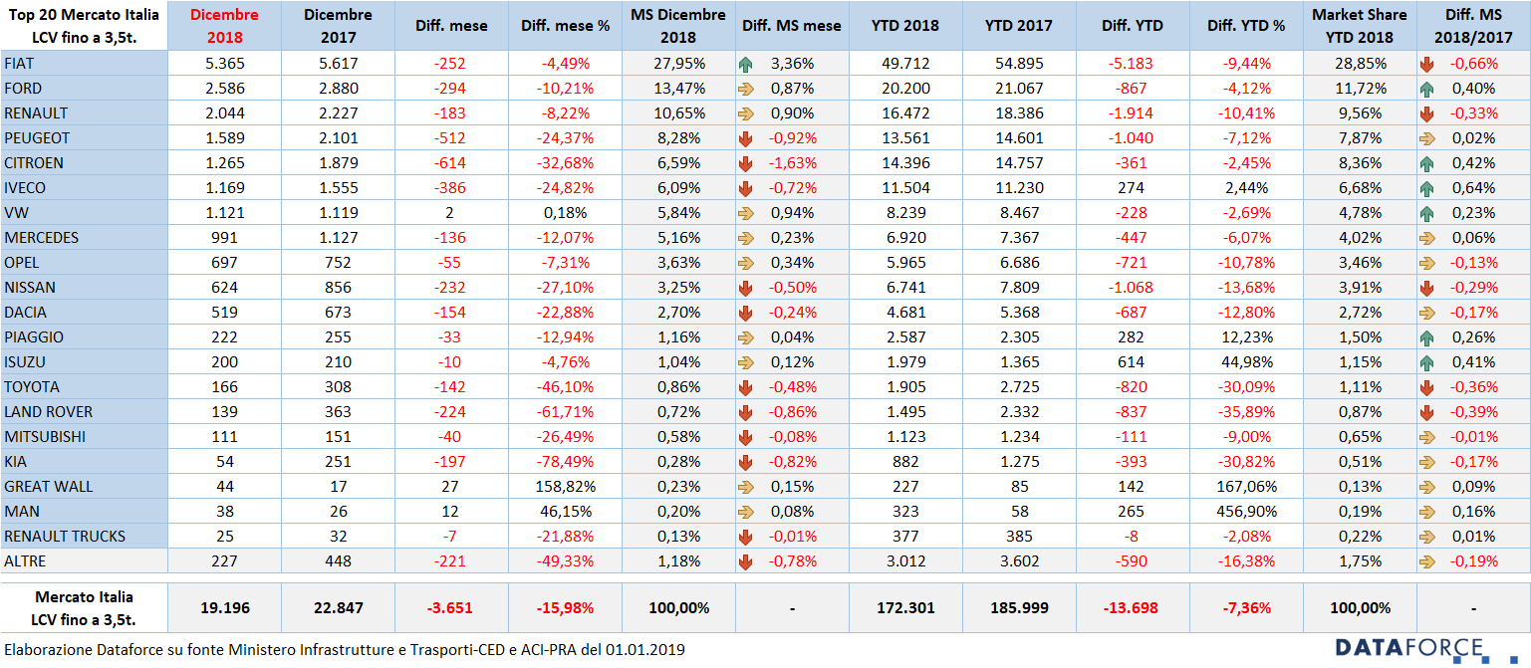
Task: Click the green up arrow in FIAT's Diff. MS mese cell
Action: coord(746,64)
